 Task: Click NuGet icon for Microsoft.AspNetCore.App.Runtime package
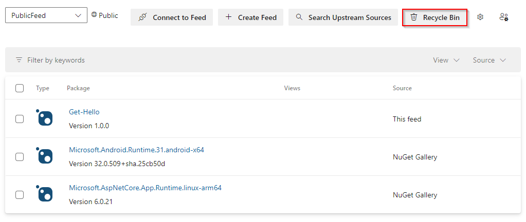[x=45, y=194]
